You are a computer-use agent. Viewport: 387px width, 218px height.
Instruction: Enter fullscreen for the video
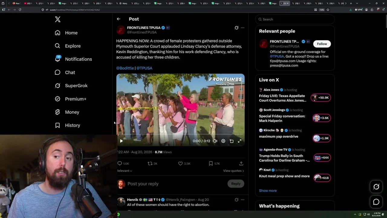point(239,141)
